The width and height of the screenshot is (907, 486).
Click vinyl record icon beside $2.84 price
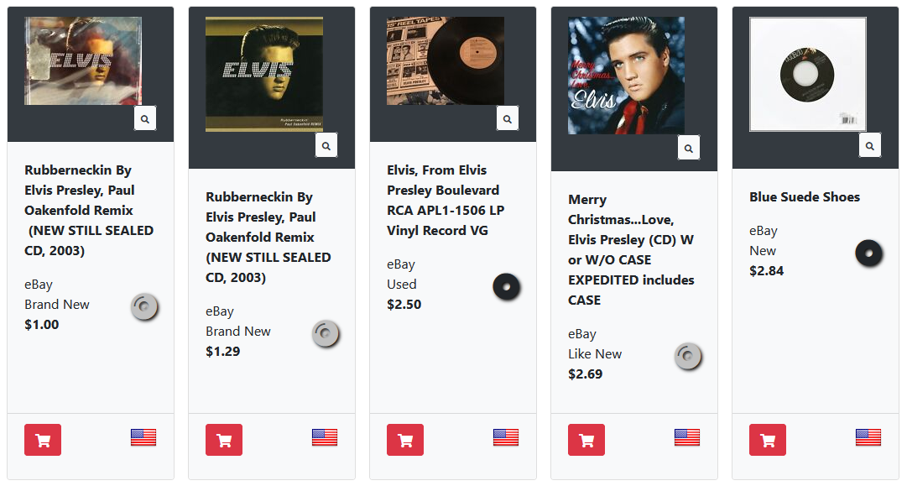pos(869,253)
